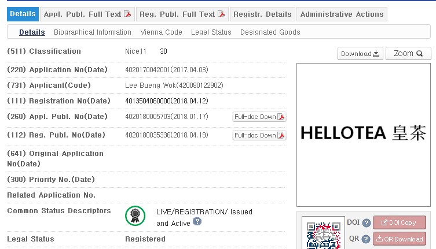Image resolution: width=436 pixels, height=249 pixels.
Task: Open help icon next to QR
Action: pos(366,239)
